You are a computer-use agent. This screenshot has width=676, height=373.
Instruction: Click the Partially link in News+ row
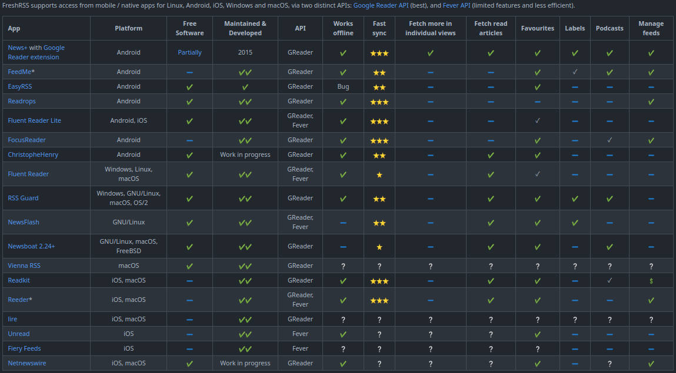189,52
